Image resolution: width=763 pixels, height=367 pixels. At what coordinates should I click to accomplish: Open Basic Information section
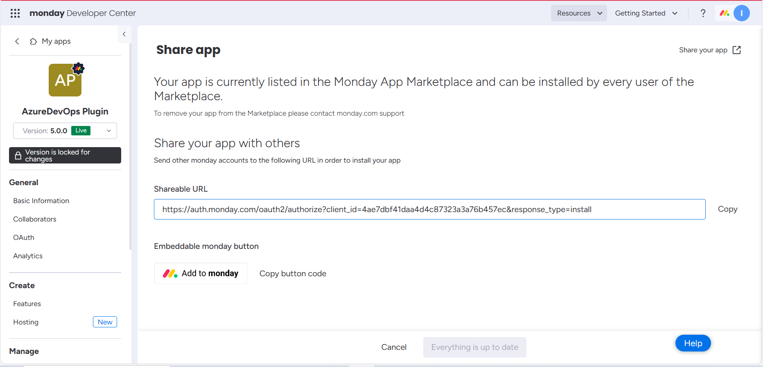[41, 201]
